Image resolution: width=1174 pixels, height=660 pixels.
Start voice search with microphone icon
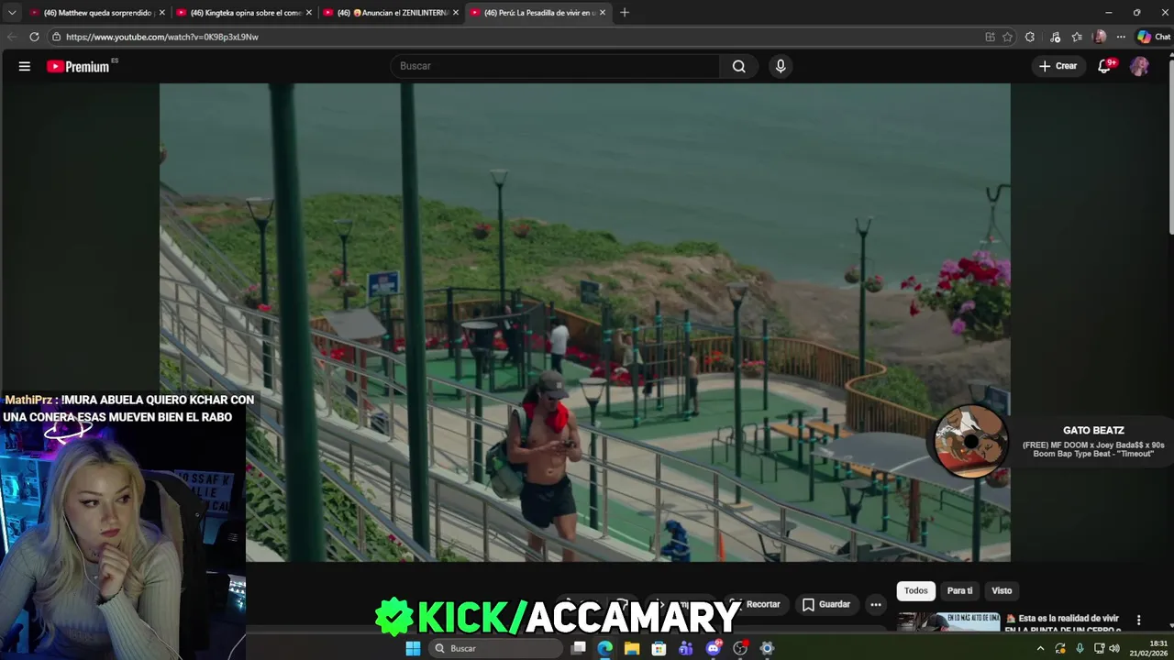[781, 66]
